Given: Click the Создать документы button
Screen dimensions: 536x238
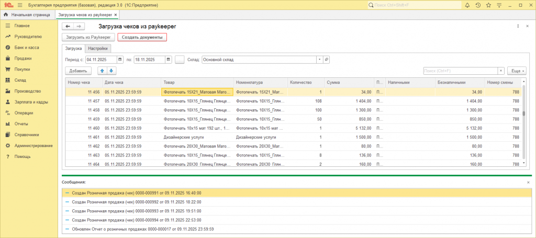Looking at the screenshot, I should (142, 37).
